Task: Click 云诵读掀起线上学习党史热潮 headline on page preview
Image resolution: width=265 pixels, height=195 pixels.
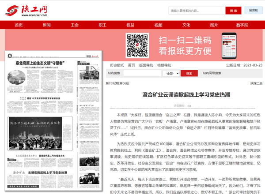Action: tap(48, 172)
